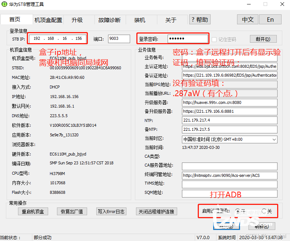This screenshot has width=290, height=241.
Task: Click the STBID value text
Action: click(85, 68)
